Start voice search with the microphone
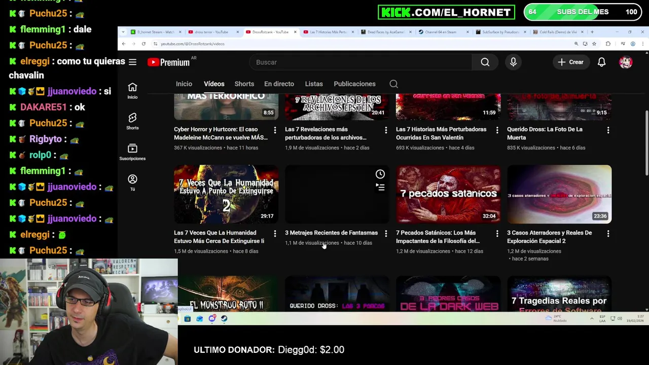Screen dimensions: 649x365 (x=513, y=62)
